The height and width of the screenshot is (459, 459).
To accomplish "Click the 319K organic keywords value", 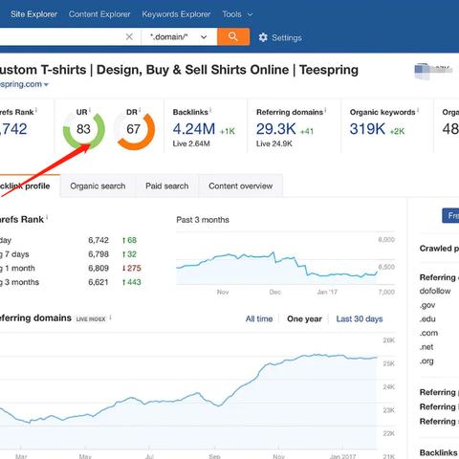I will coord(367,129).
